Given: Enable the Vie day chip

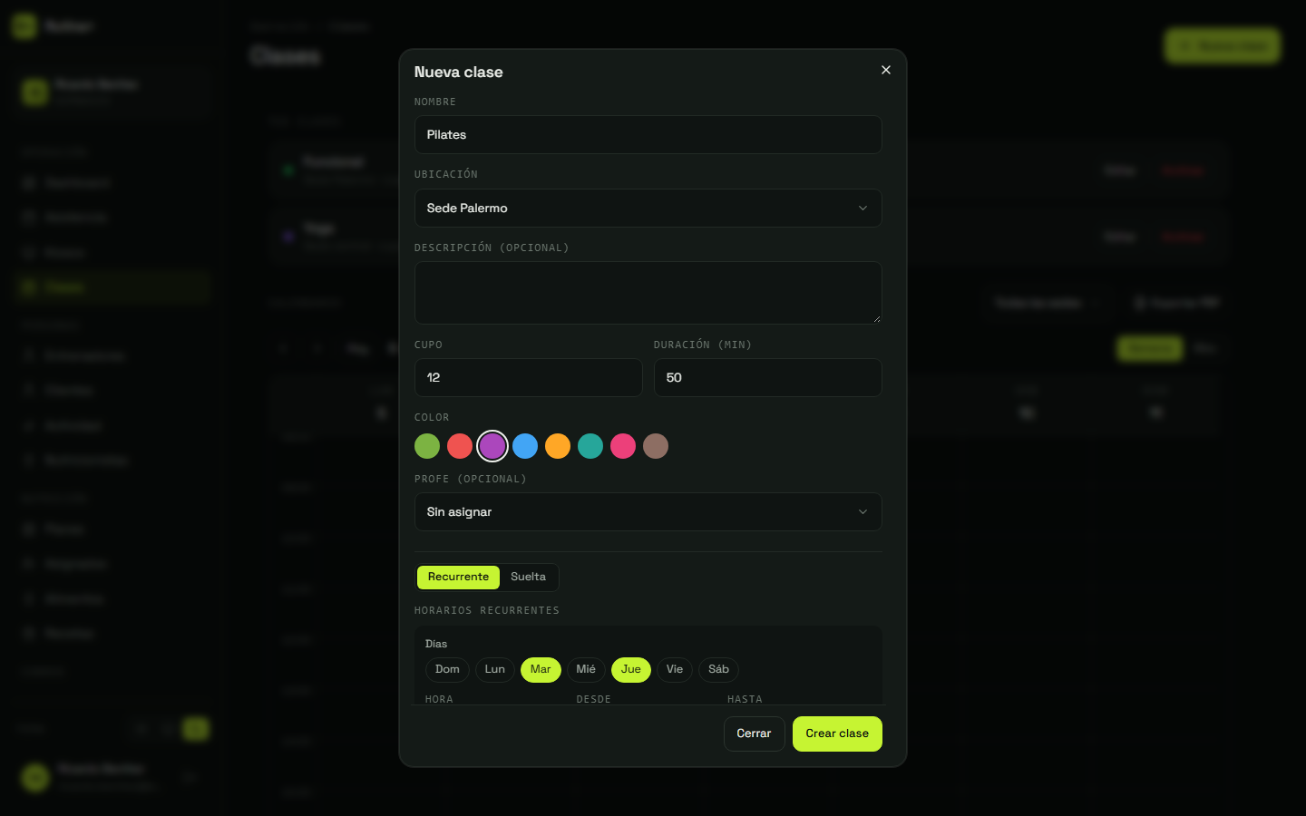Looking at the screenshot, I should [x=675, y=670].
